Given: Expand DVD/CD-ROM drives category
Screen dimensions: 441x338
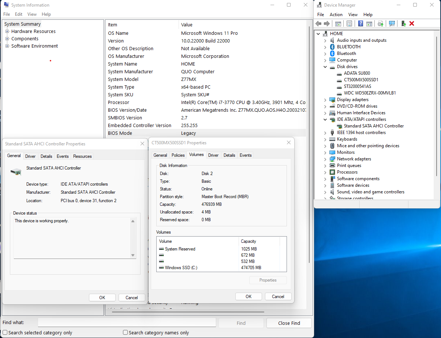Looking at the screenshot, I should (325, 106).
